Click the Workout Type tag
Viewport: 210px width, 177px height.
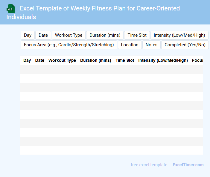click(69, 35)
